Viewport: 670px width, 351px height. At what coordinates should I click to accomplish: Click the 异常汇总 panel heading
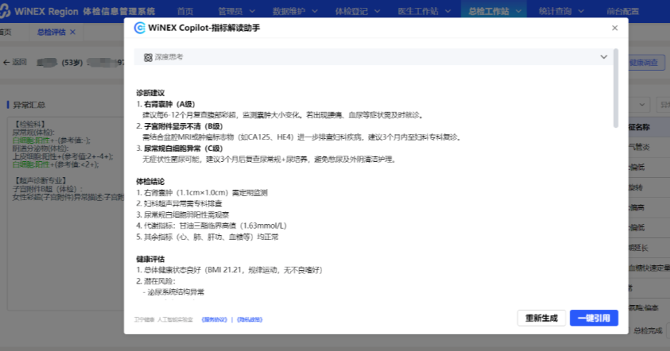point(29,105)
